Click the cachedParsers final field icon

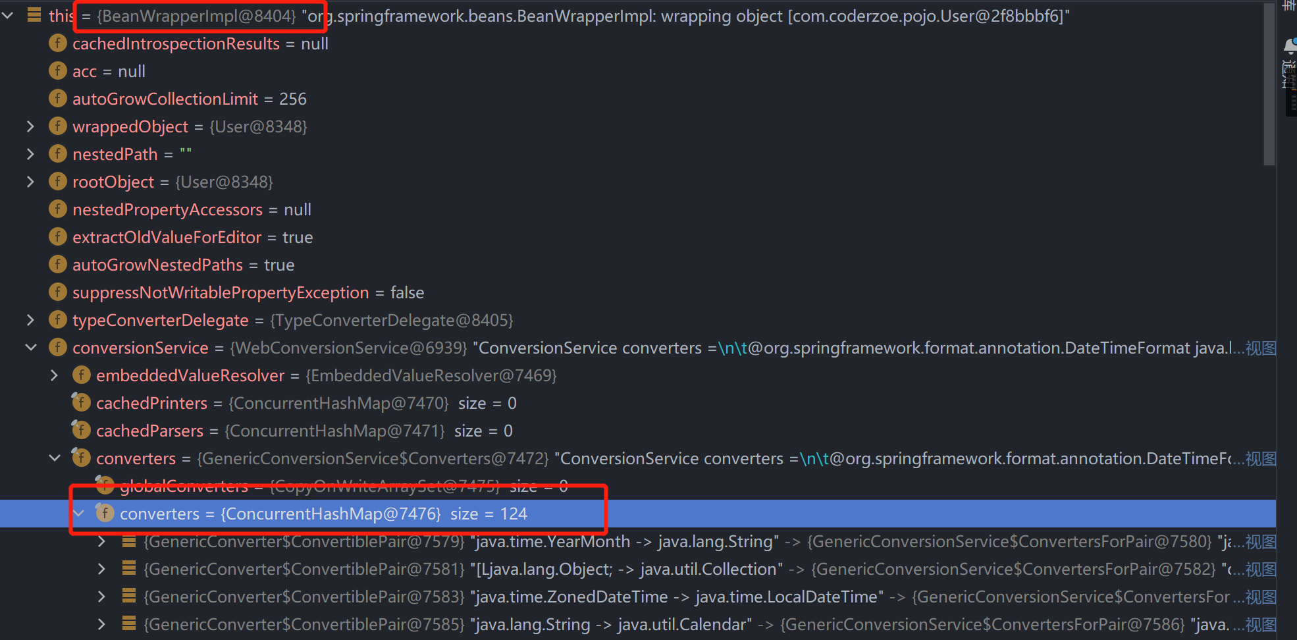(81, 430)
